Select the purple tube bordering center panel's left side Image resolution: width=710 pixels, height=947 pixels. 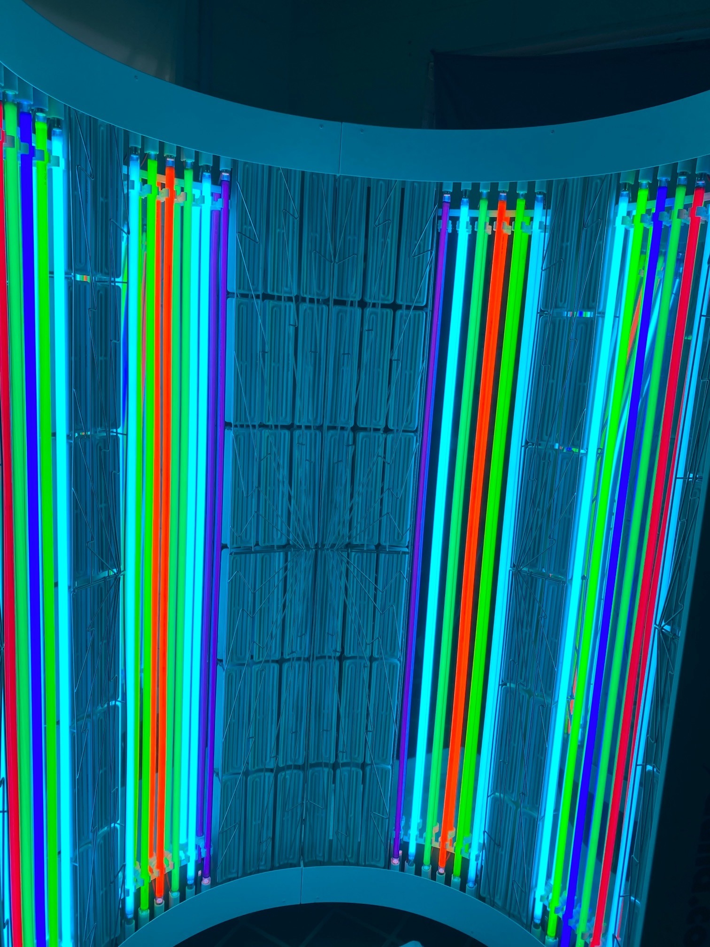(217, 470)
